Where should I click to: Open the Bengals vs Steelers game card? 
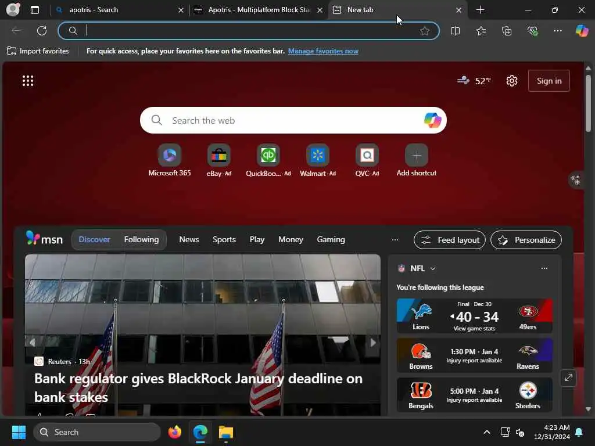(474, 395)
